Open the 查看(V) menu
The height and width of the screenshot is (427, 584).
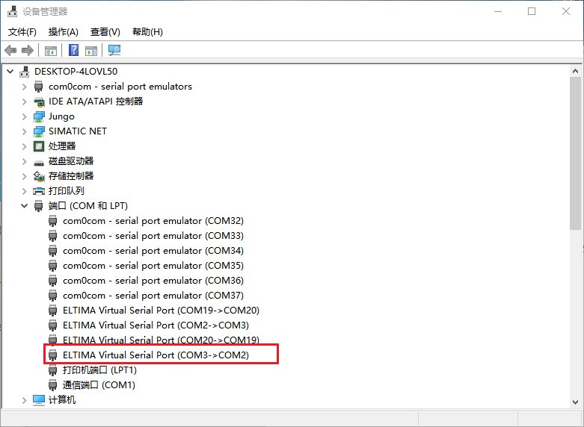[x=105, y=32]
